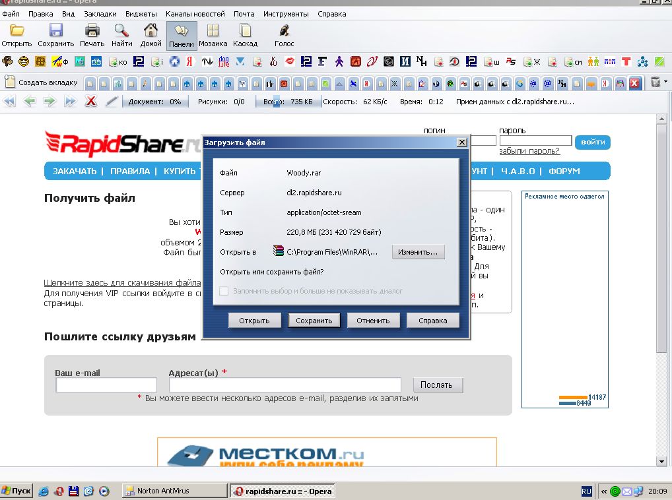
Task: Open the Виджеты menu
Action: click(x=141, y=14)
